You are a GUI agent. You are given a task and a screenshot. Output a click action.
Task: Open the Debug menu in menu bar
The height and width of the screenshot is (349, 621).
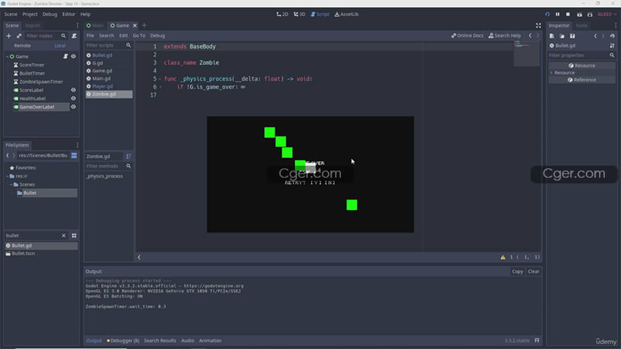(50, 14)
